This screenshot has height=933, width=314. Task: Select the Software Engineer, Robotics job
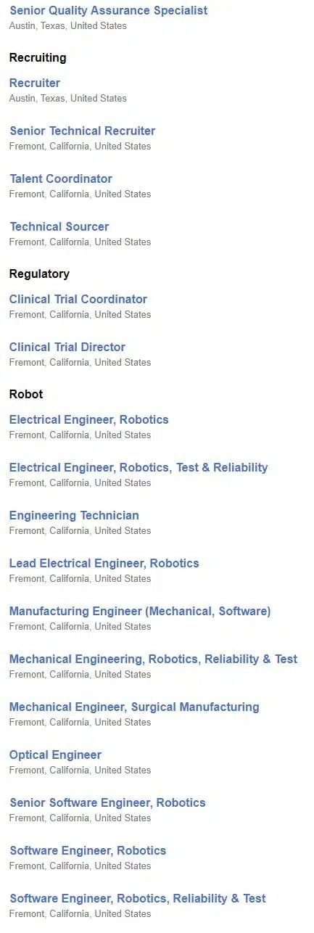pos(88,851)
